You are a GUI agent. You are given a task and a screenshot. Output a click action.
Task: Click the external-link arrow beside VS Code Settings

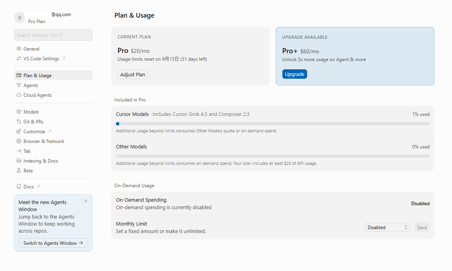pyautogui.click(x=64, y=58)
